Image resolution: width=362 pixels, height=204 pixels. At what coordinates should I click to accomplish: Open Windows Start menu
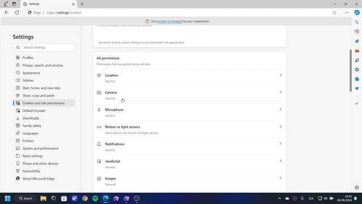coord(7,198)
